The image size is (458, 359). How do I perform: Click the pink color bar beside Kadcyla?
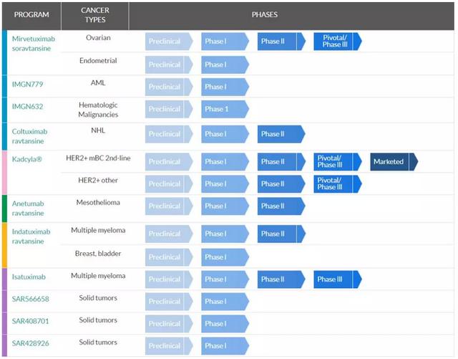pyautogui.click(x=4, y=172)
